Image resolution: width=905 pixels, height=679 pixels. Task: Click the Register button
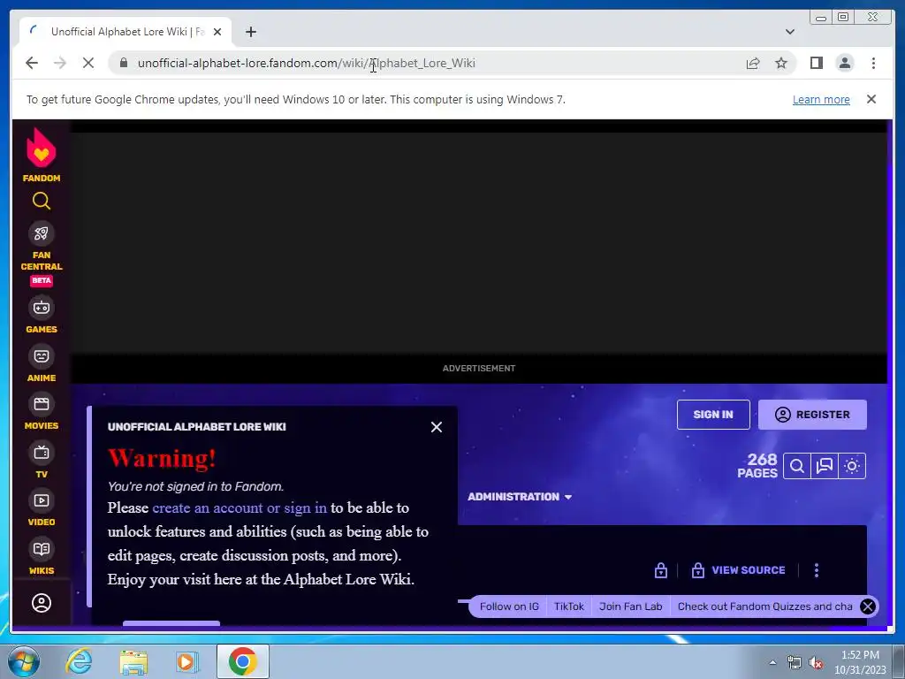(812, 415)
